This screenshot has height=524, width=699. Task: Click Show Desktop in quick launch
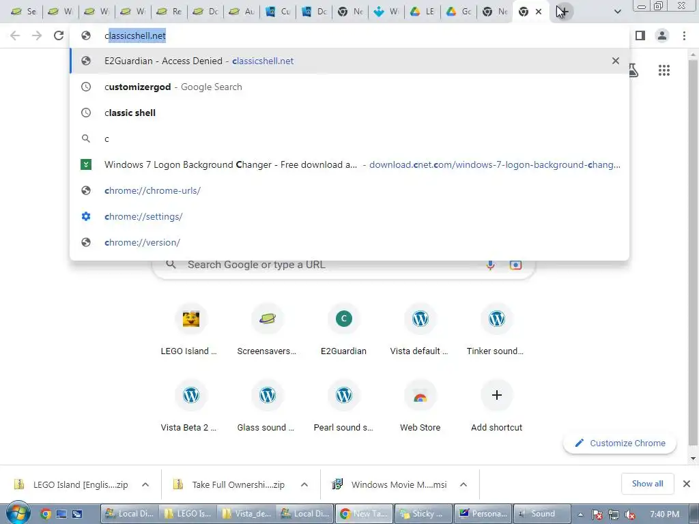pos(61,514)
